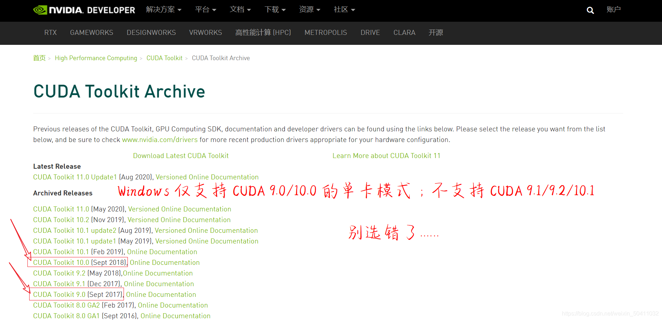Open CUDA Toolkit 10.0 link
662x320 pixels.
coord(61,262)
